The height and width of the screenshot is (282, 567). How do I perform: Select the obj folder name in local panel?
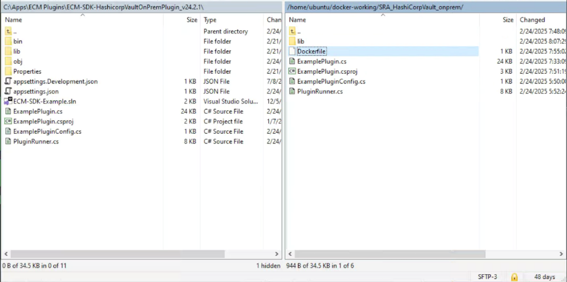tap(18, 61)
